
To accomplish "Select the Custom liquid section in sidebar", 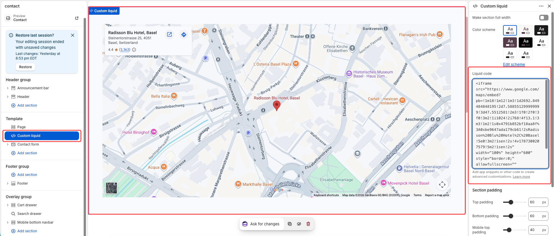I will (x=42, y=136).
